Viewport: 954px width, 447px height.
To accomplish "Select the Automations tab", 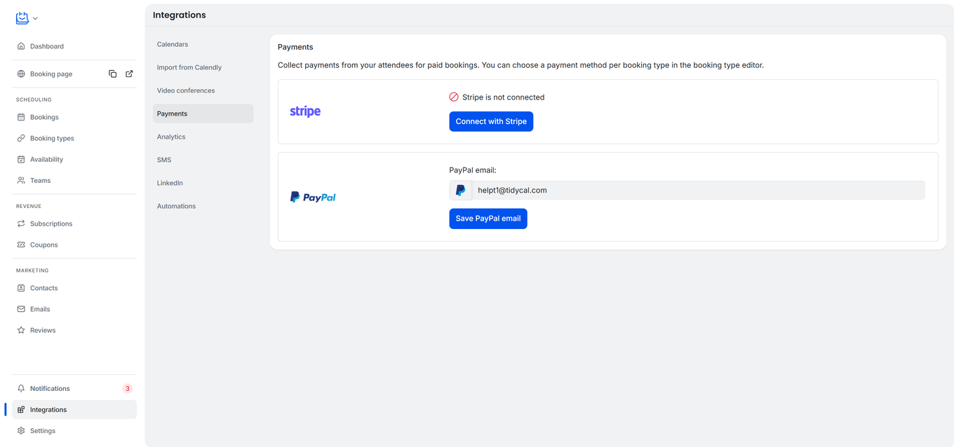I will [203, 206].
